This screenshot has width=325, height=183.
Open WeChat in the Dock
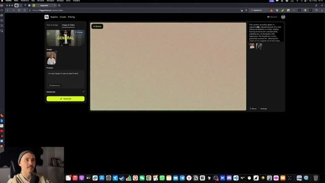coord(142,178)
